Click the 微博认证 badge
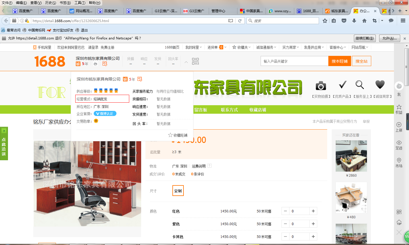Viewport: 409px width, 245px height. coord(105,113)
